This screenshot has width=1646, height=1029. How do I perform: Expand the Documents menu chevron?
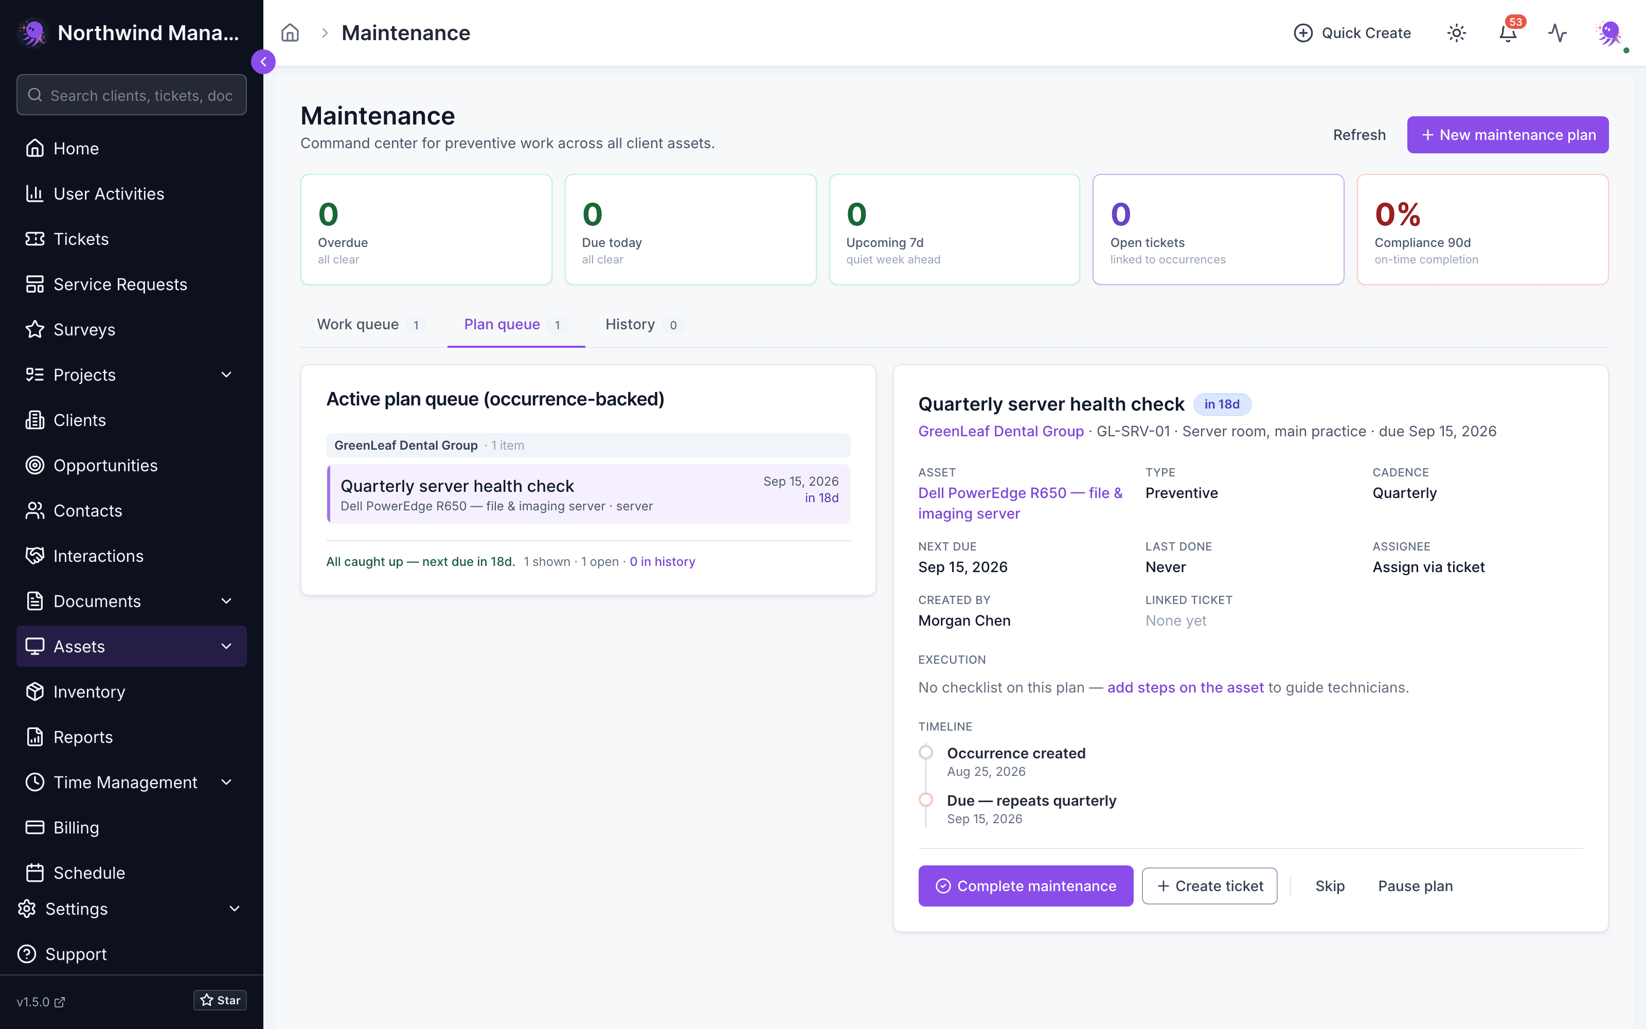tap(226, 601)
